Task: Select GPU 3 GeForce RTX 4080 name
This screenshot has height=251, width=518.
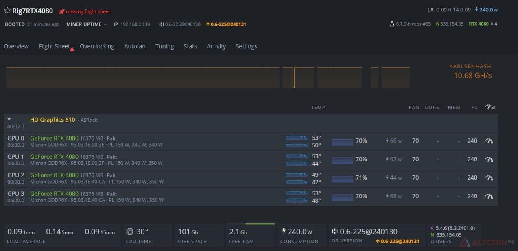Action: click(54, 193)
